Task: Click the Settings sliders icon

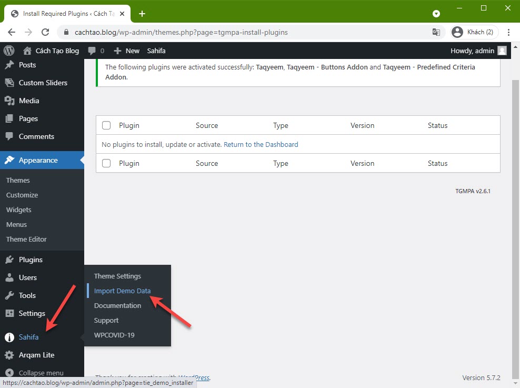Action: (9, 313)
